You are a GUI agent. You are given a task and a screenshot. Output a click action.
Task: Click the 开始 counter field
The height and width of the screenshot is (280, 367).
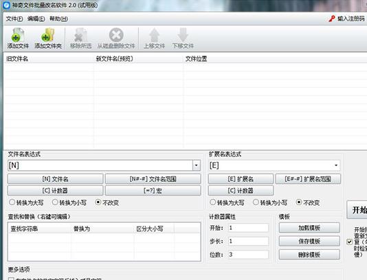pyautogui.click(x=248, y=228)
